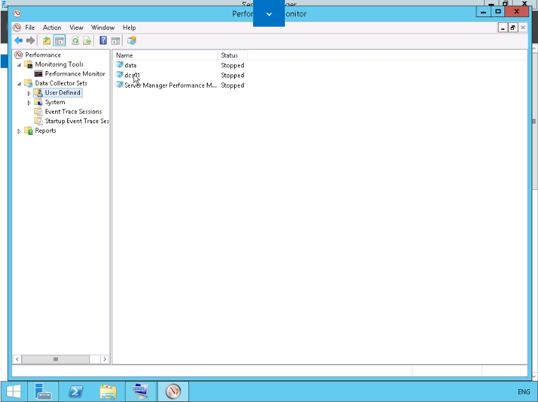Minimize the inner console child window
The height and width of the screenshot is (402, 538).
click(x=502, y=28)
